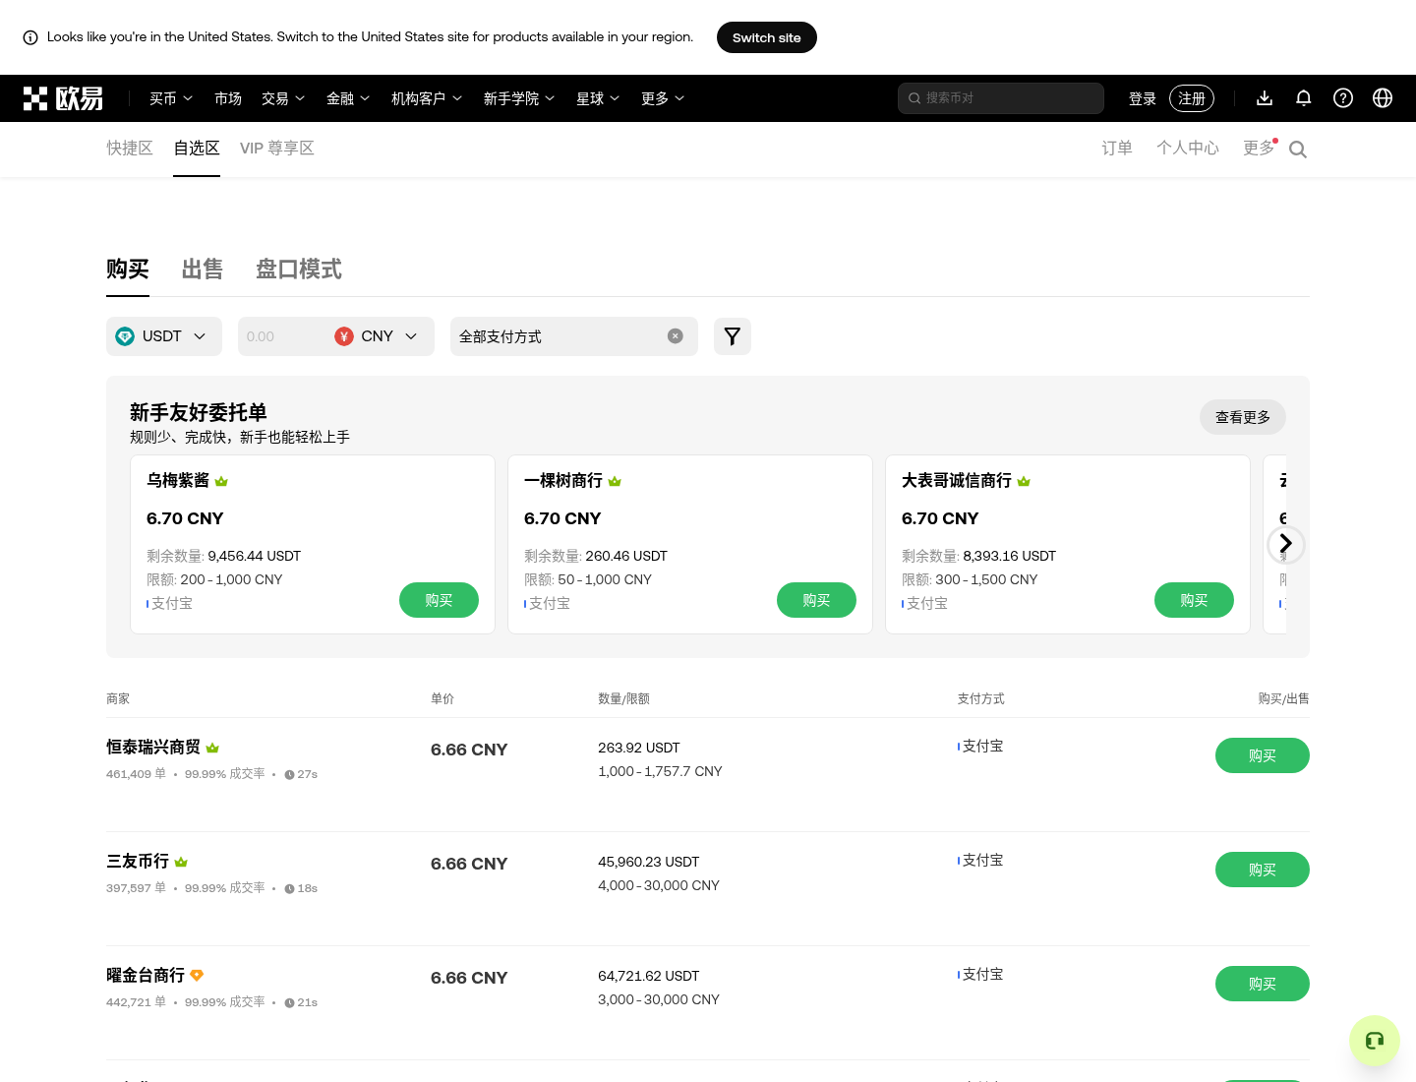Switch to the 快捷区 tab
Viewport: 1416px width, 1082px height.
point(130,149)
